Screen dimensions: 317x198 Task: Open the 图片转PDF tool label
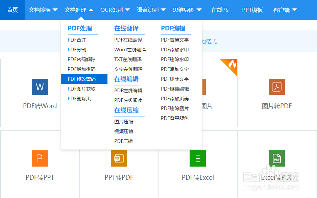coord(276,106)
